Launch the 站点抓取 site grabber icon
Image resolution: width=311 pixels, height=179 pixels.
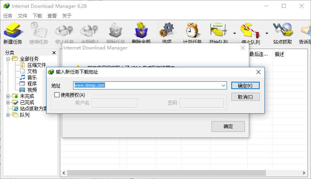(283, 30)
